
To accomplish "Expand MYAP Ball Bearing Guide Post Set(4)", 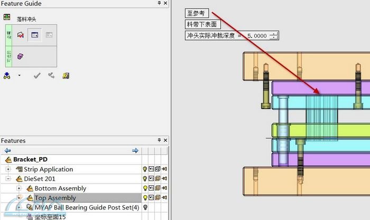I will click(19, 207).
